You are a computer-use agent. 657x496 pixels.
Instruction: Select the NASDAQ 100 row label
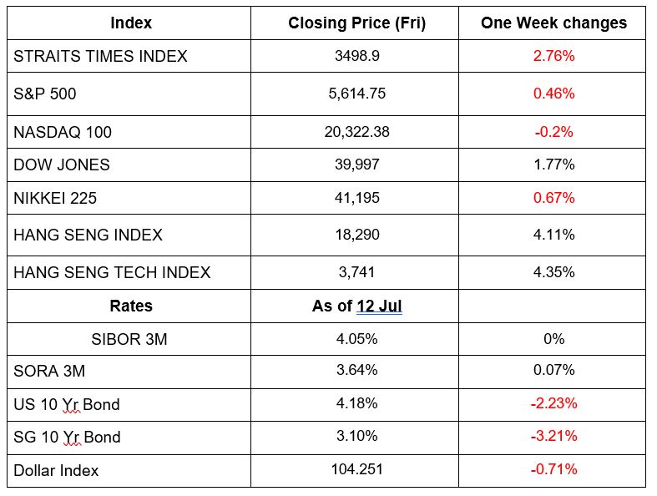(63, 132)
